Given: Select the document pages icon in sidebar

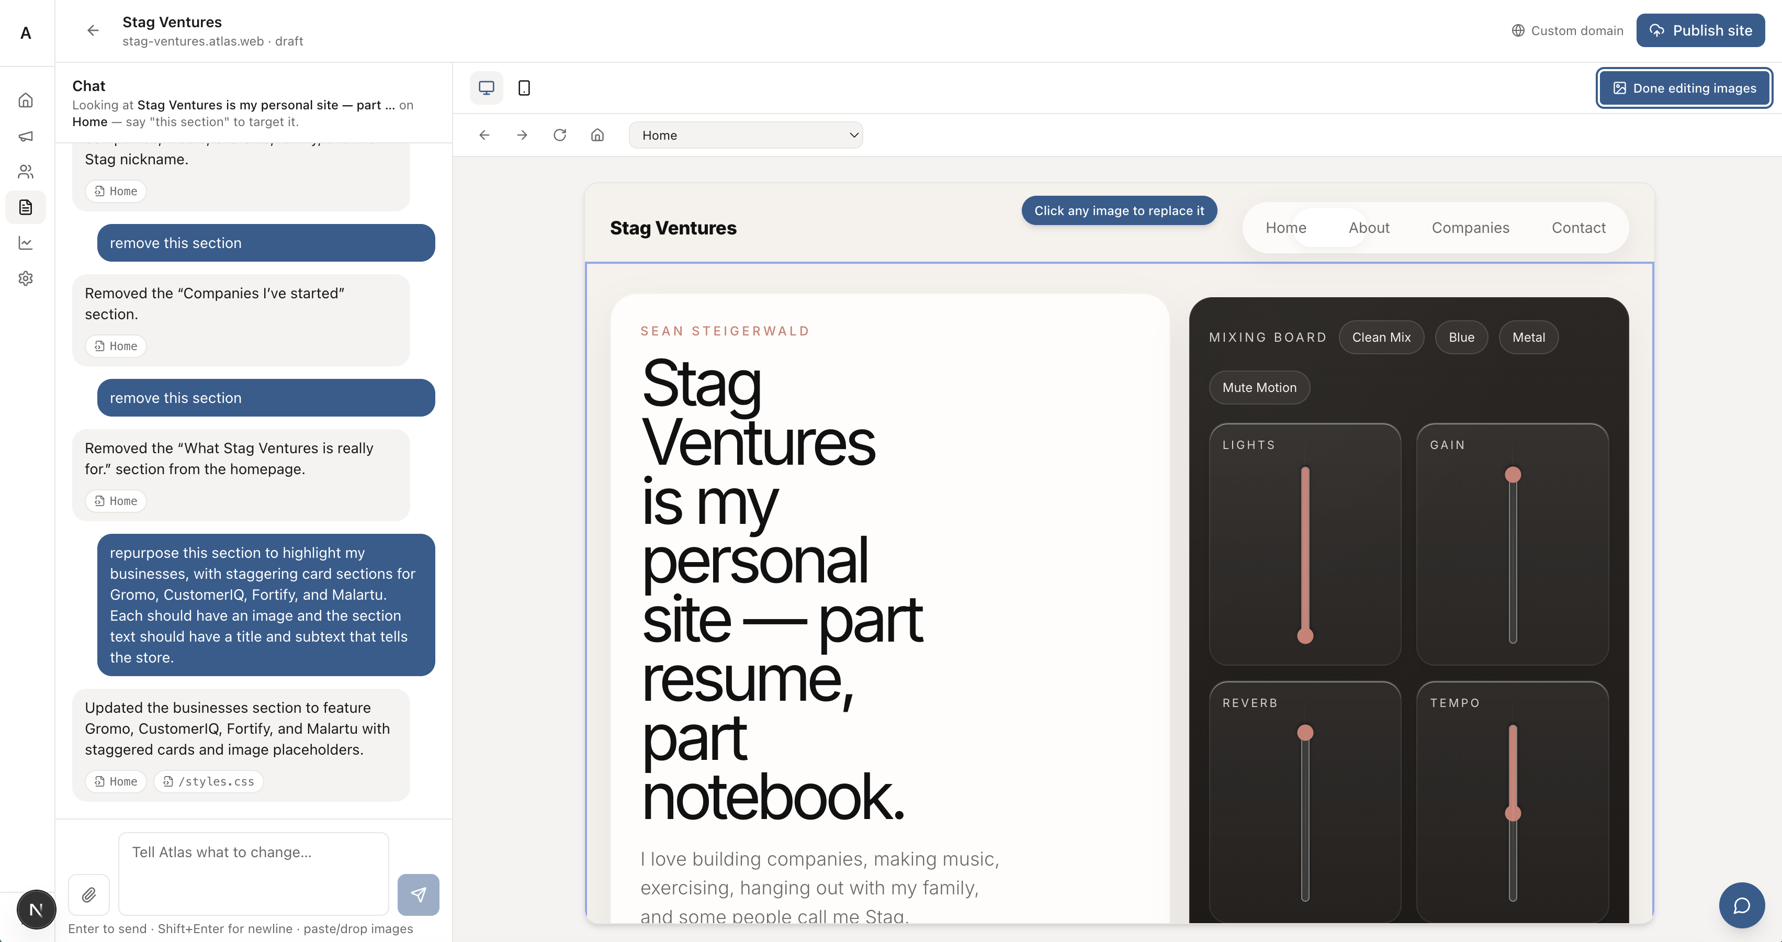Looking at the screenshot, I should (x=26, y=207).
